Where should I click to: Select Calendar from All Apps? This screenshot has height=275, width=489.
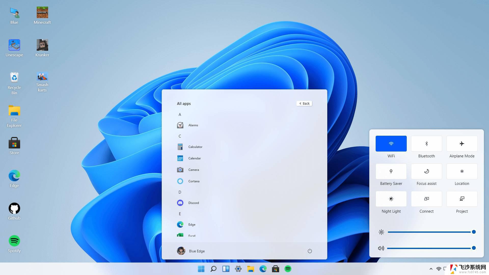pyautogui.click(x=195, y=158)
